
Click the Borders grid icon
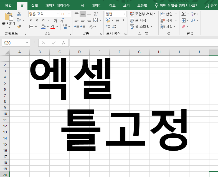point(31,26)
